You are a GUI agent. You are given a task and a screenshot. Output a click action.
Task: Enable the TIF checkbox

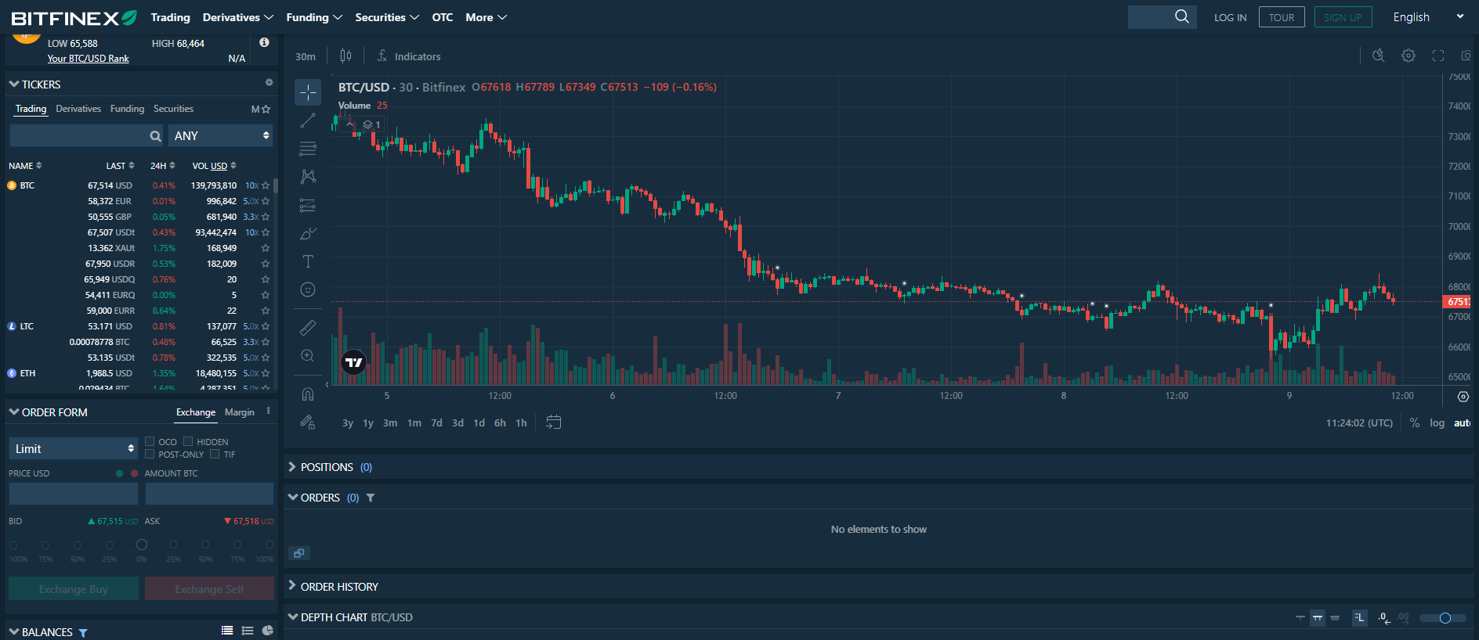215,454
